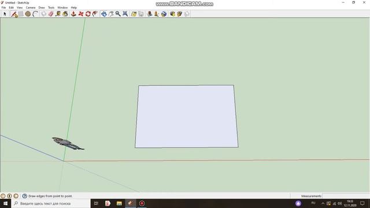The width and height of the screenshot is (370, 208).
Task: Click the Share Model icon
Action: [180, 14]
